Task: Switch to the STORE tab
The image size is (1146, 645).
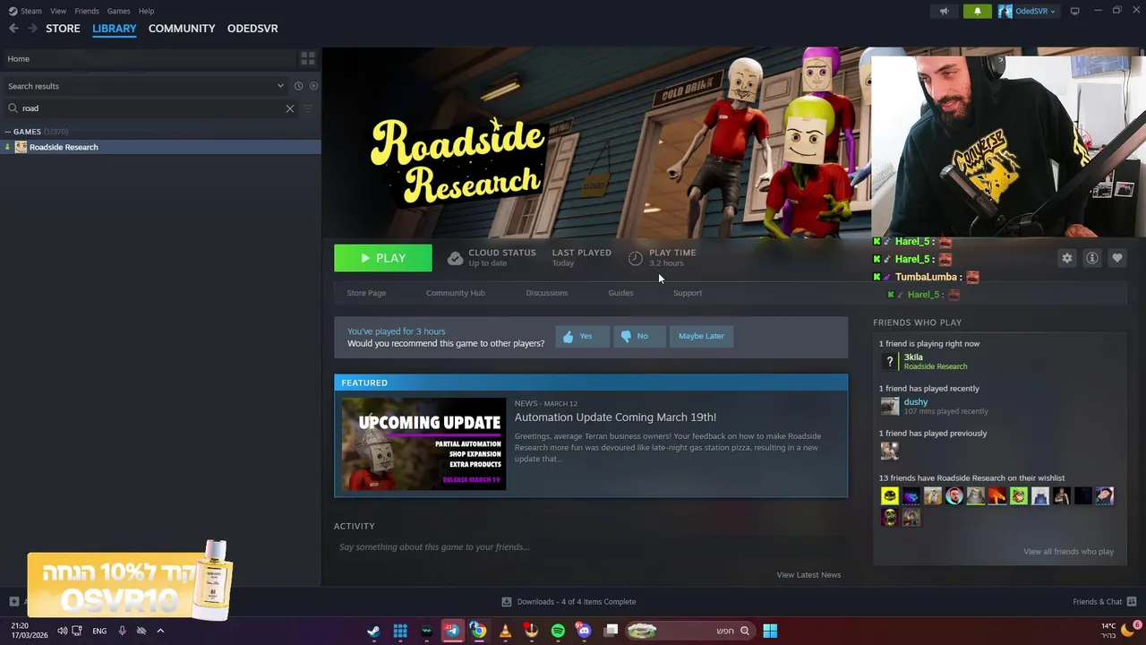Action: click(x=63, y=29)
